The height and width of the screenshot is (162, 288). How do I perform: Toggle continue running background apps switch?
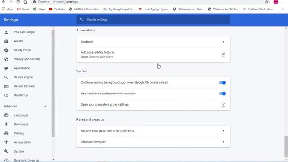click(x=222, y=83)
